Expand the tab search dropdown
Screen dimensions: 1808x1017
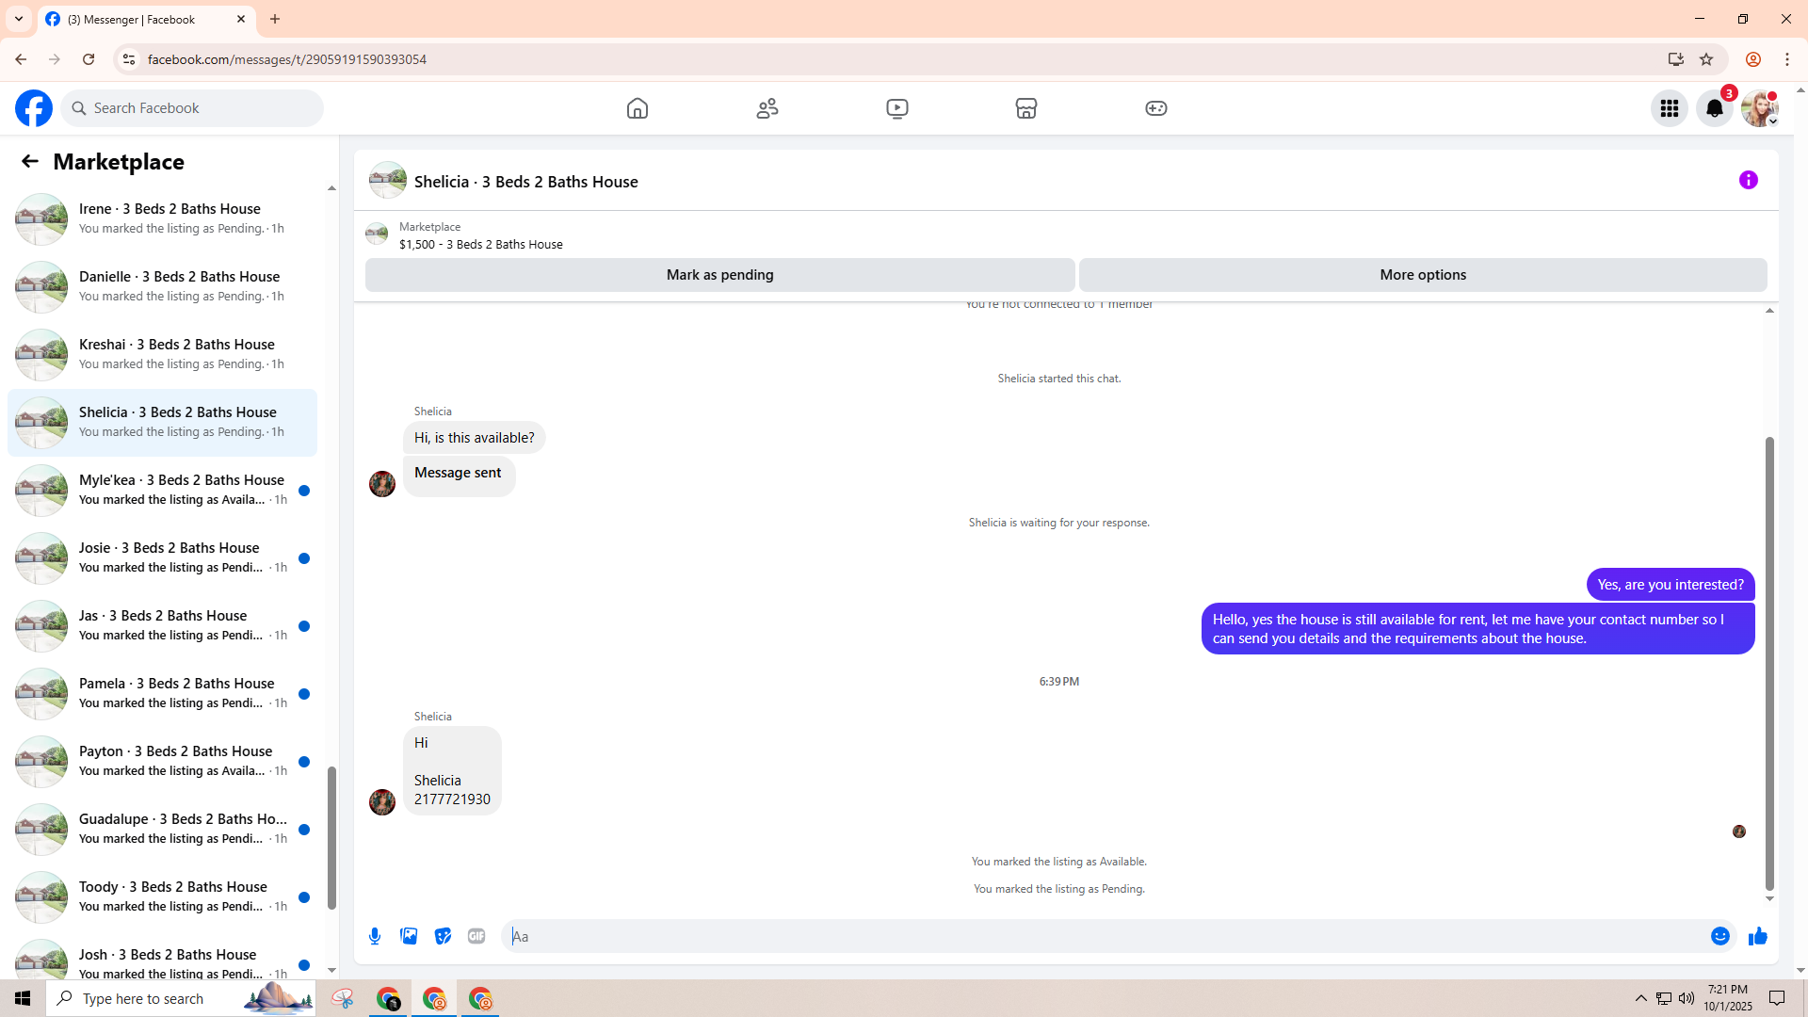pyautogui.click(x=19, y=19)
